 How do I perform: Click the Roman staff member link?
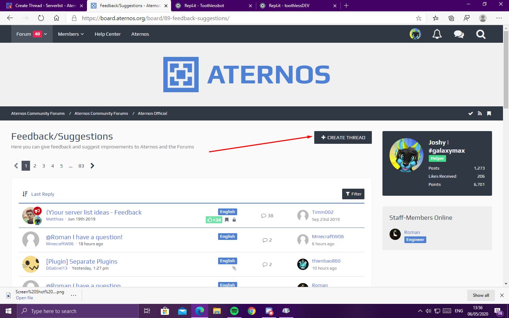click(x=412, y=232)
